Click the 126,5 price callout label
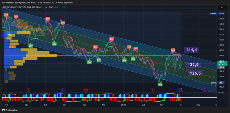This screenshot has width=230, height=113. pyautogui.click(x=195, y=73)
